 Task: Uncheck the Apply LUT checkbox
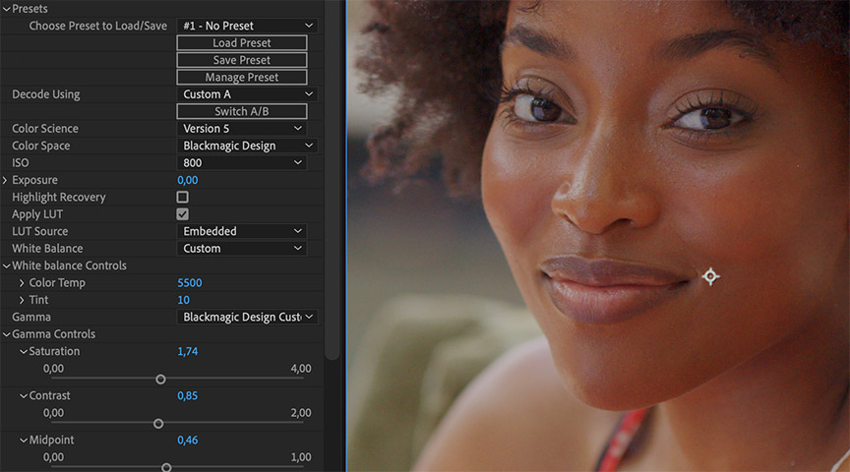pos(182,214)
